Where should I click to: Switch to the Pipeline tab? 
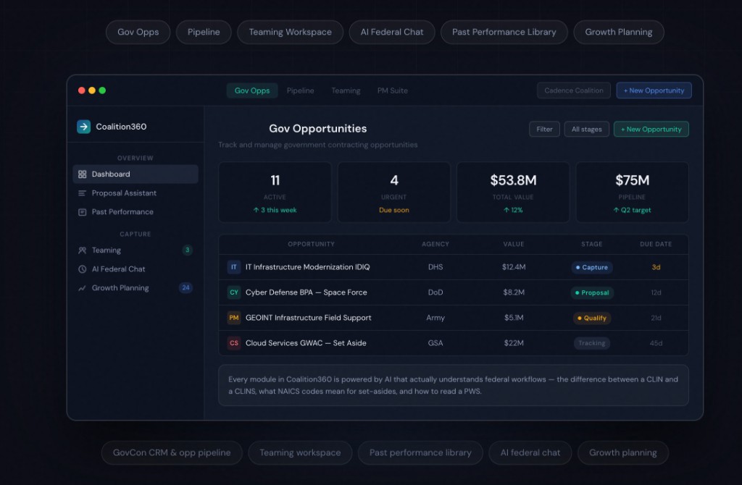[x=300, y=90]
